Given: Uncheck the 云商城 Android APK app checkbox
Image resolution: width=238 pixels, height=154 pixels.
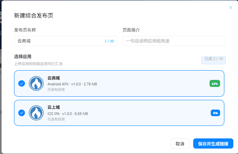Looking at the screenshot, I should click(21, 83).
